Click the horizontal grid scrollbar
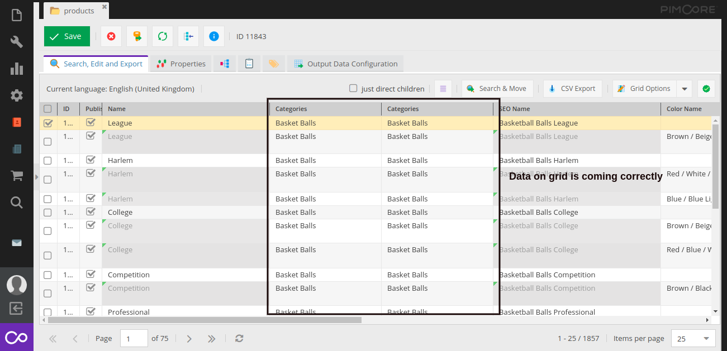This screenshot has height=351, width=727. (205, 320)
